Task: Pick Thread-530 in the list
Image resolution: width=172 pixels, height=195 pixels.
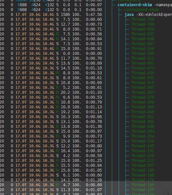Action: tap(143, 54)
